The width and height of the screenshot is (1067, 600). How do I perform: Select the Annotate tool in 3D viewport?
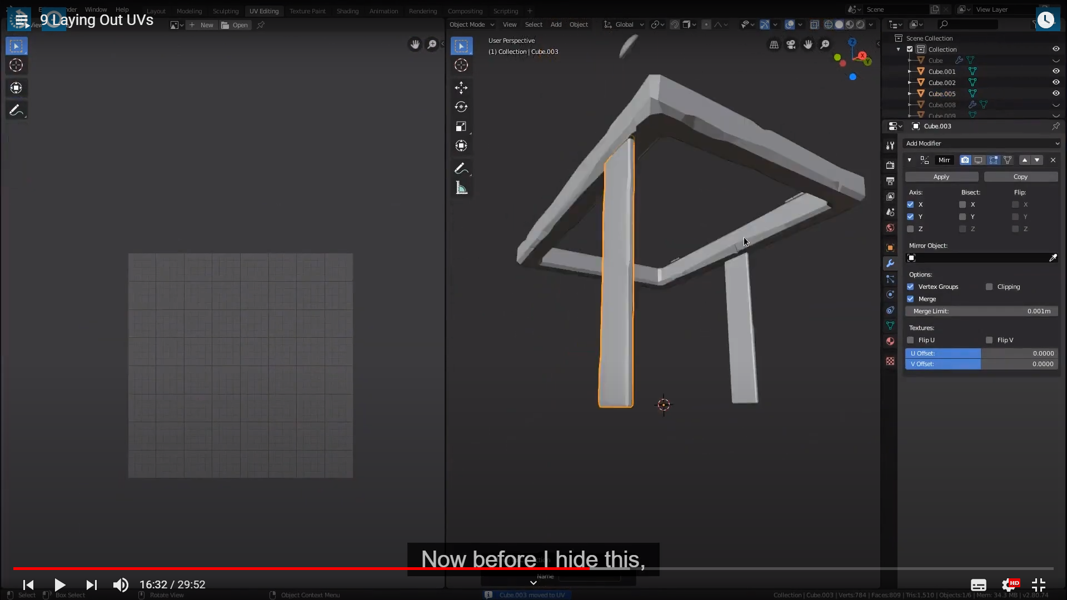tap(461, 168)
